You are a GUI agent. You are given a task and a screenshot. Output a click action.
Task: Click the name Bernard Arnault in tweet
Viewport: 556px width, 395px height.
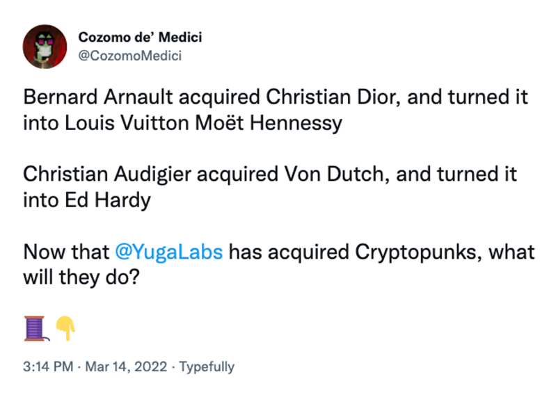pyautogui.click(x=98, y=97)
